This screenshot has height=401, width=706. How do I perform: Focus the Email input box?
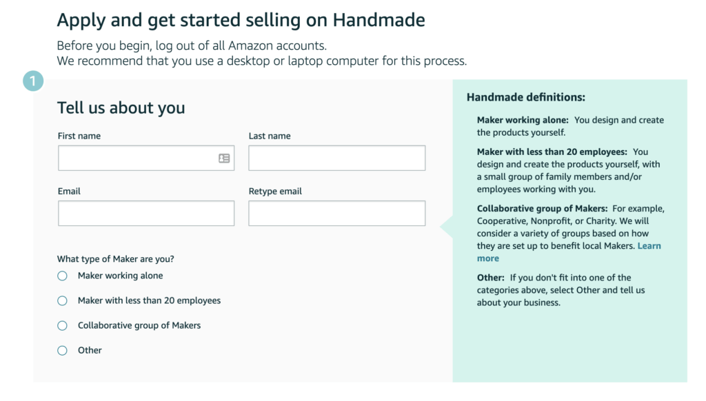[x=146, y=214]
